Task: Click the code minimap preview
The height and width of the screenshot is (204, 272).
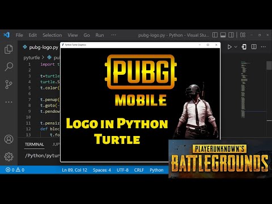Action: (x=245, y=89)
